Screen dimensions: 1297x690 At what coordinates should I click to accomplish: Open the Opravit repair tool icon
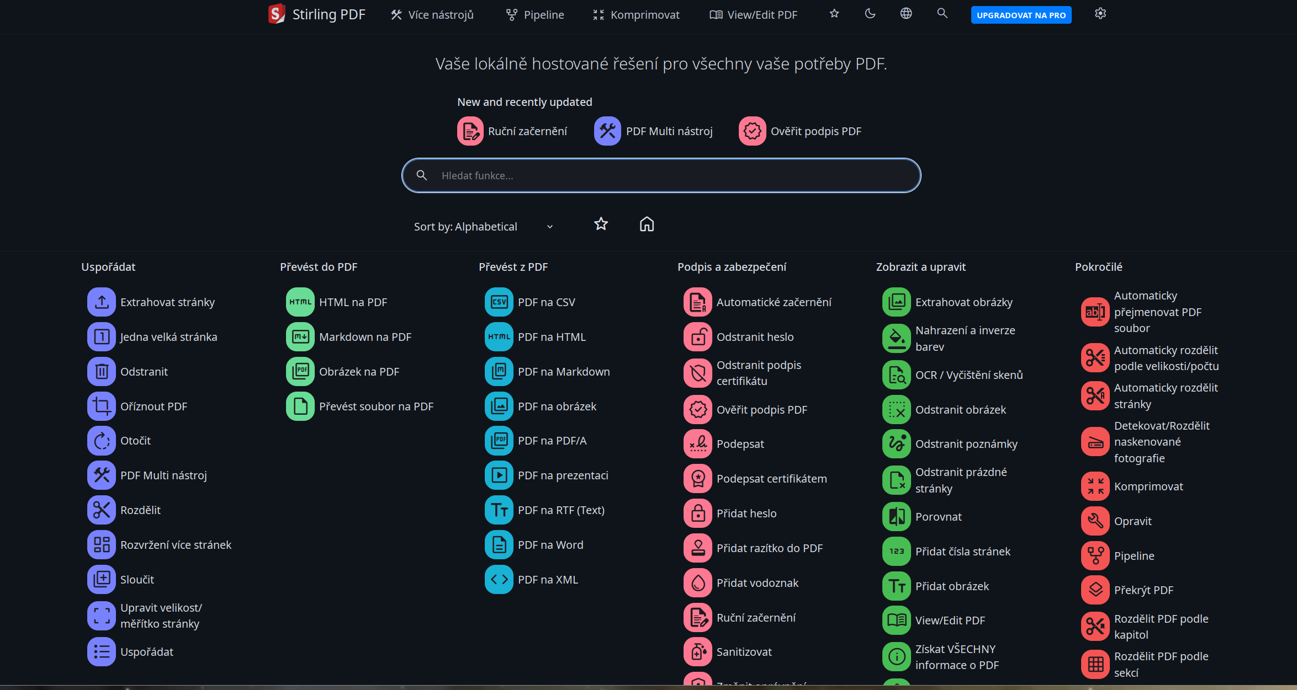click(x=1095, y=521)
